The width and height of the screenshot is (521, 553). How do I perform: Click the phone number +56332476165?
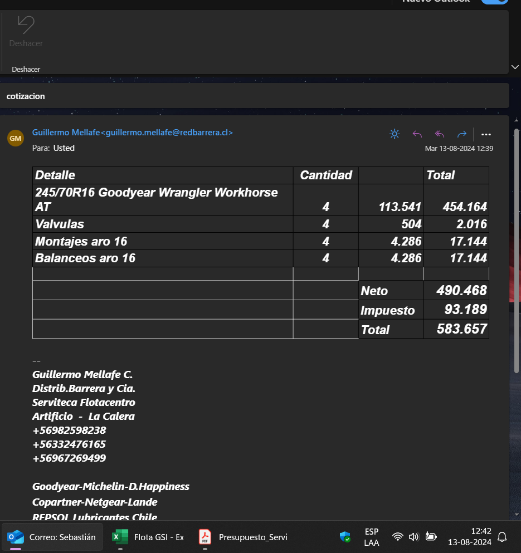69,444
